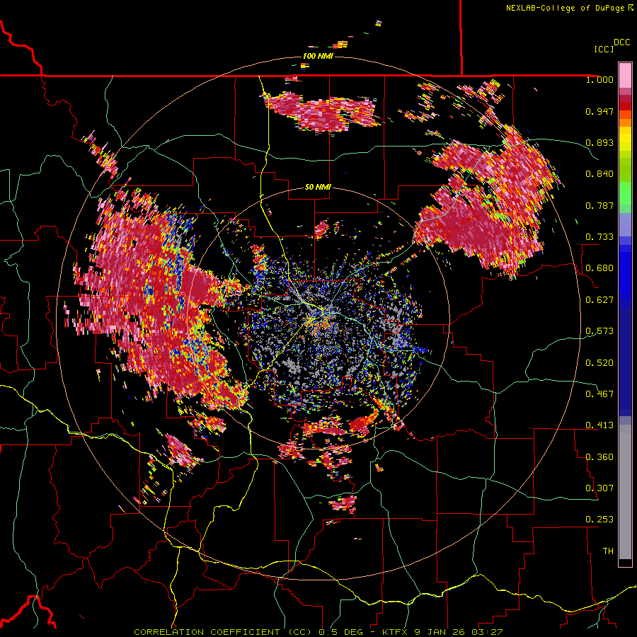Select the 0.627 scale value

(599, 300)
